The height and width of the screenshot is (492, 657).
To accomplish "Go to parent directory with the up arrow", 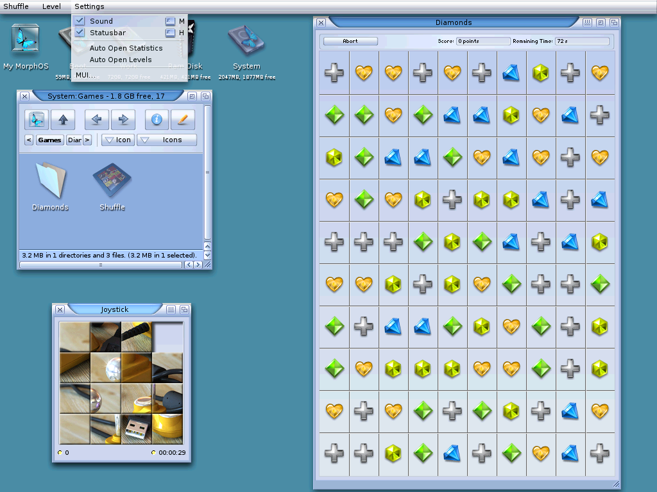I will tap(63, 120).
